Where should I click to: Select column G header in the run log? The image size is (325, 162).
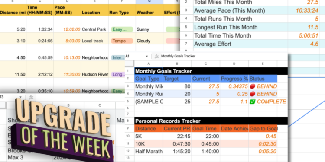tap(149, 2)
